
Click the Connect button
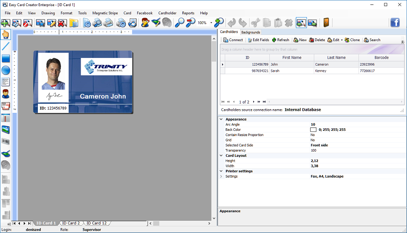pos(233,40)
